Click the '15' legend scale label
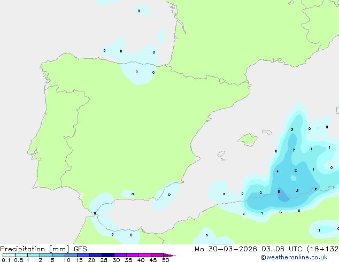 click(x=79, y=260)
